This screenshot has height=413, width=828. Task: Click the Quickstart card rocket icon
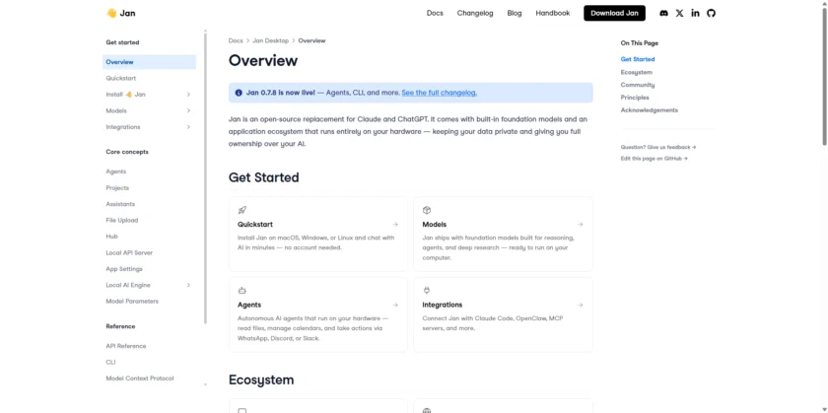[x=242, y=210]
